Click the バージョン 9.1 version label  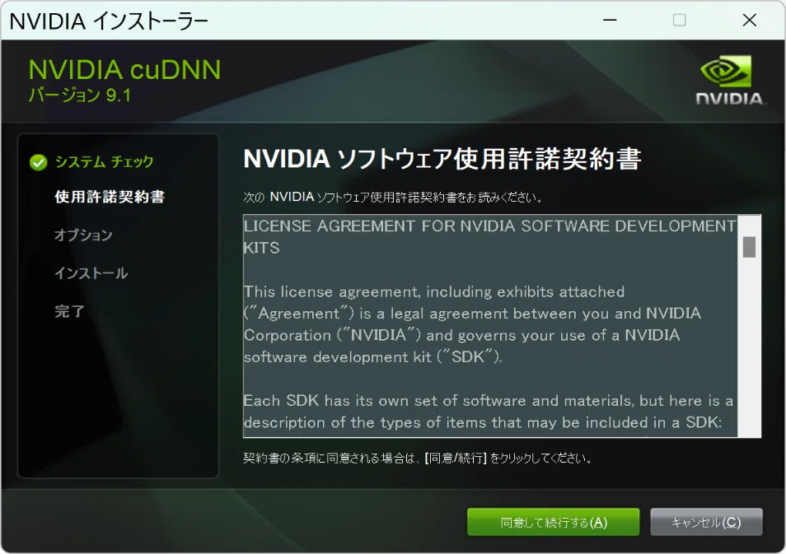pos(80,95)
